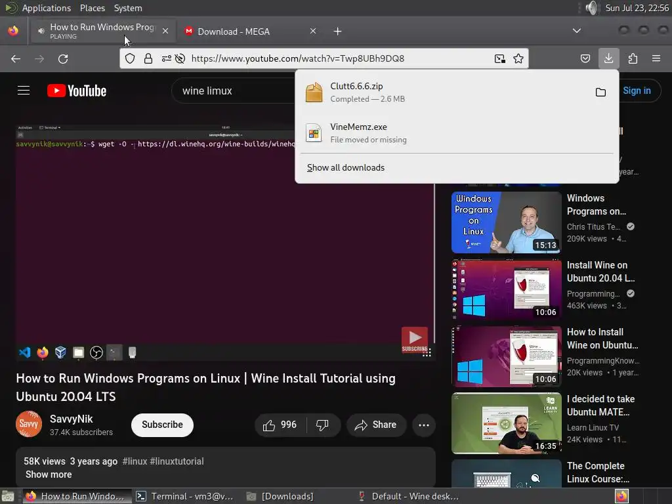This screenshot has height=504, width=672.
Task: Open more actions ellipsis under video
Action: click(x=424, y=425)
